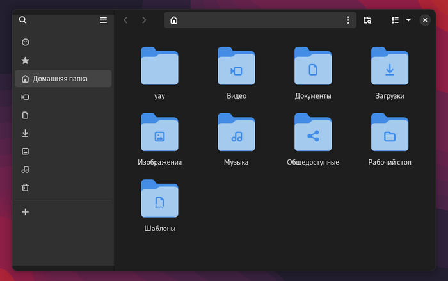Screen dimensions: 448x281
Task: Click the plus icon for other locations
Action: (25, 212)
